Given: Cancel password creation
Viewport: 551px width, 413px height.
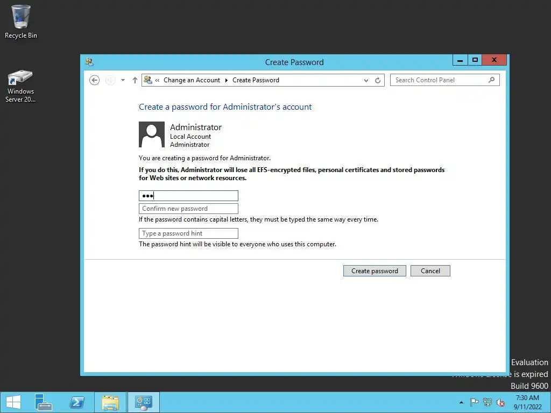Looking at the screenshot, I should (430, 271).
